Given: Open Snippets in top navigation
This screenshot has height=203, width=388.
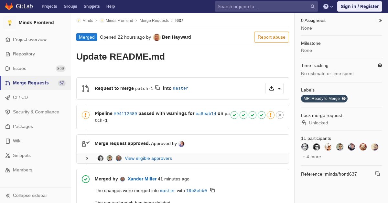Looking at the screenshot, I should (92, 6).
